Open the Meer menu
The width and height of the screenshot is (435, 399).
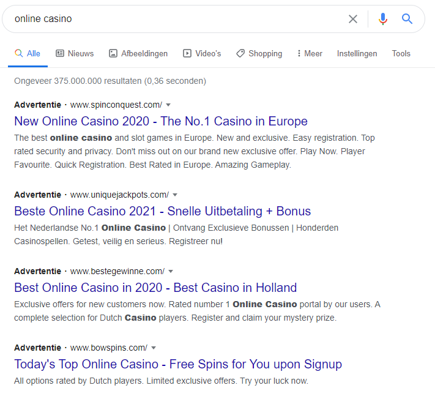point(310,54)
